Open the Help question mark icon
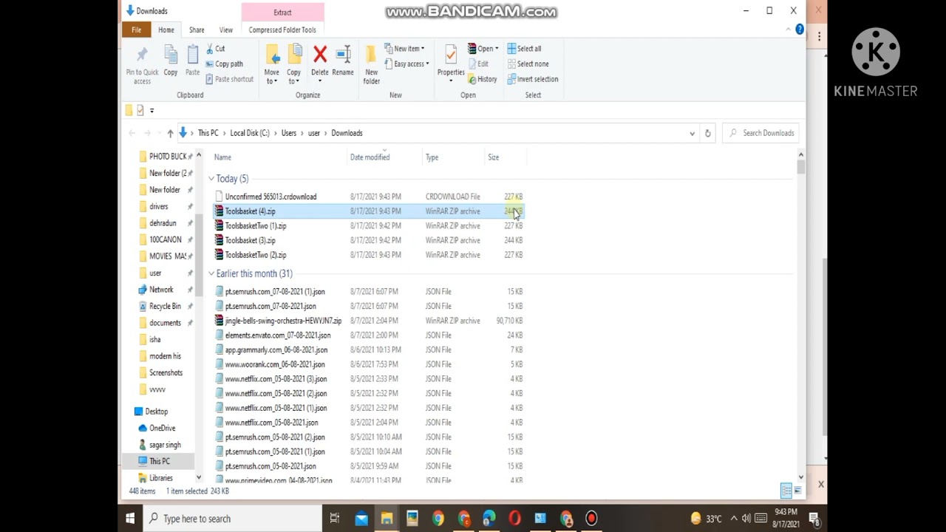The image size is (946, 532). coord(800,30)
